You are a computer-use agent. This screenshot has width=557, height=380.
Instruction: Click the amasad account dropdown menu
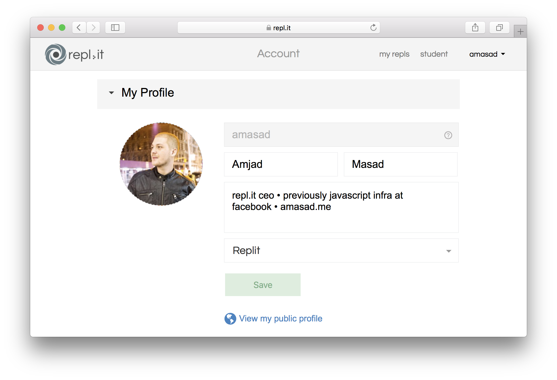coord(489,54)
